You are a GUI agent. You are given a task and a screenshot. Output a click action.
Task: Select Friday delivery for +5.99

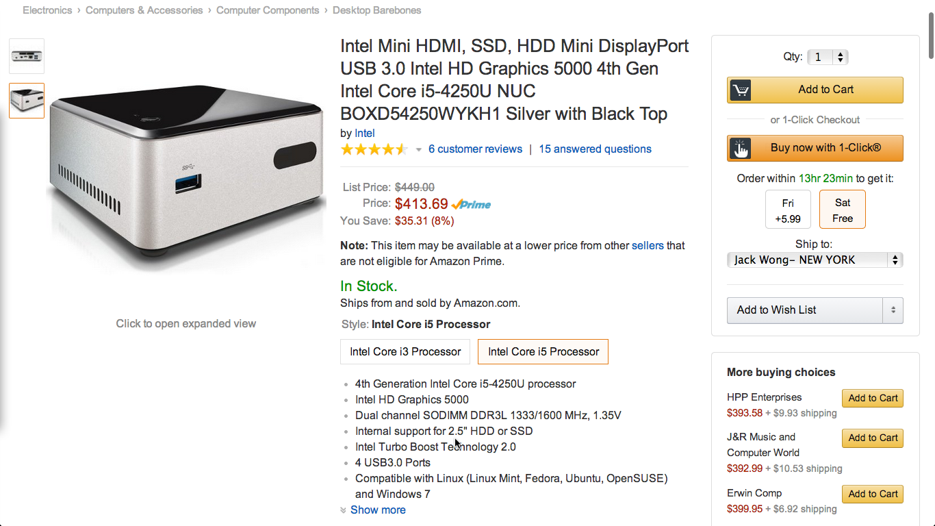click(x=788, y=209)
